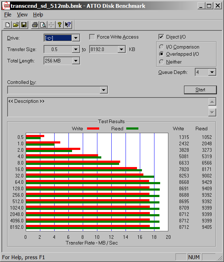224x262 pixels.
Task: Activate the context help arrow icon
Action: tap(67, 25)
